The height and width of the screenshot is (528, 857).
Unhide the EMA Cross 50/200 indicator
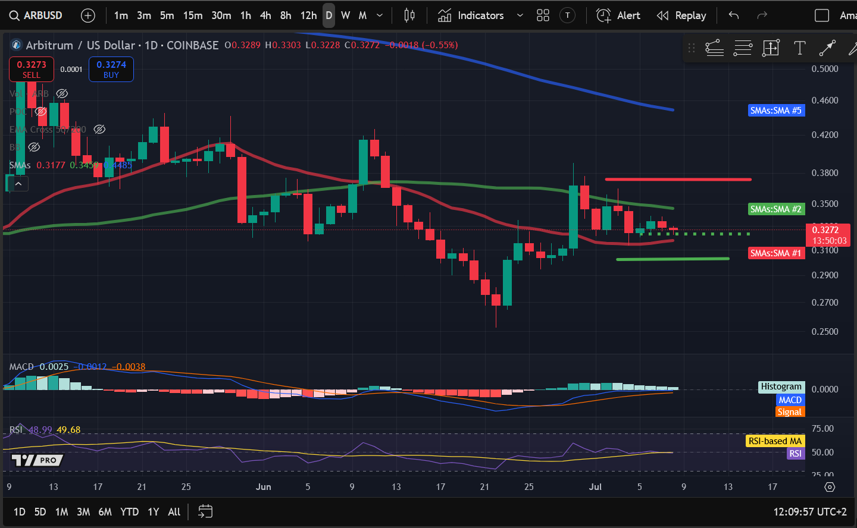pos(99,129)
